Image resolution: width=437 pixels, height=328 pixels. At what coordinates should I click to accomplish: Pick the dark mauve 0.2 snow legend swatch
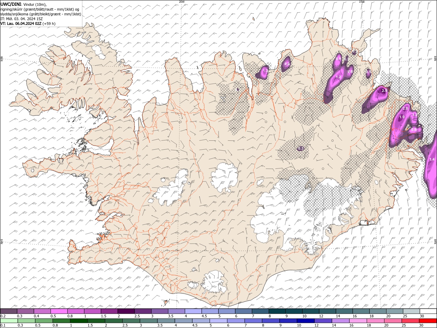(8, 311)
